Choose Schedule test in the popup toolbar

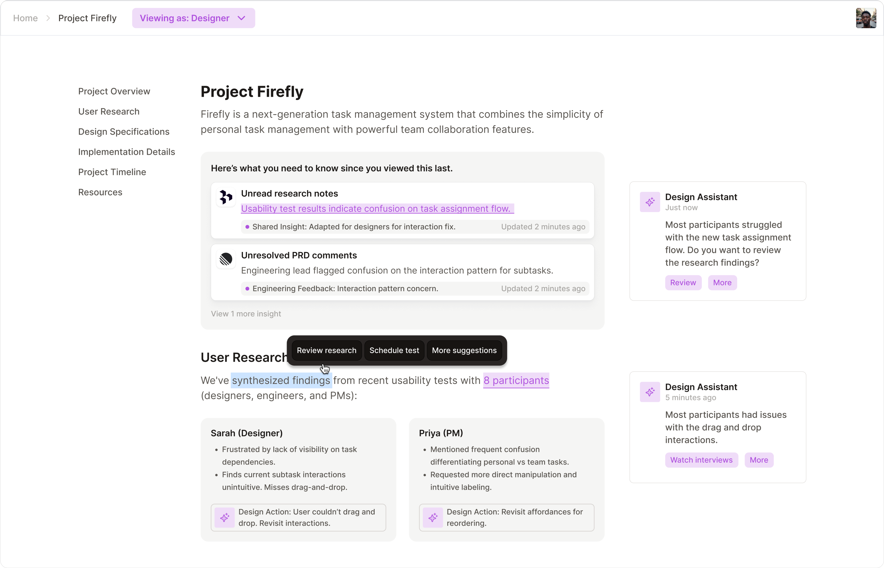[394, 350]
